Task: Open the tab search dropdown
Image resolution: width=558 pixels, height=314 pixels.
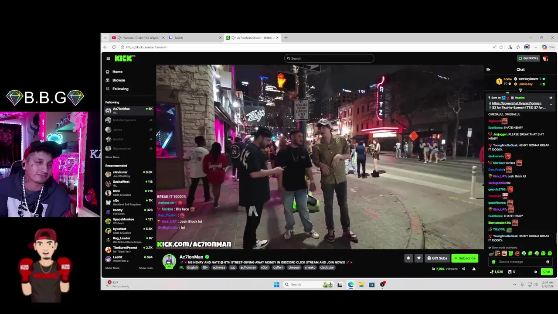Action: pyautogui.click(x=105, y=38)
